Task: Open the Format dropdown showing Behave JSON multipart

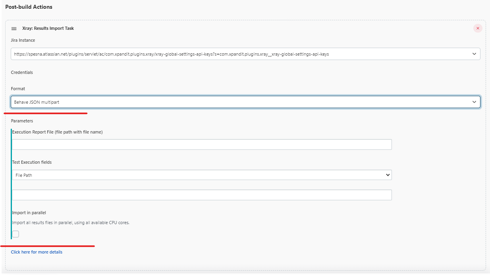Action: click(x=245, y=102)
